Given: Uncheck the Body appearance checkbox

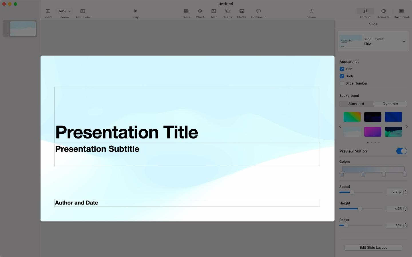Looking at the screenshot, I should (x=342, y=76).
